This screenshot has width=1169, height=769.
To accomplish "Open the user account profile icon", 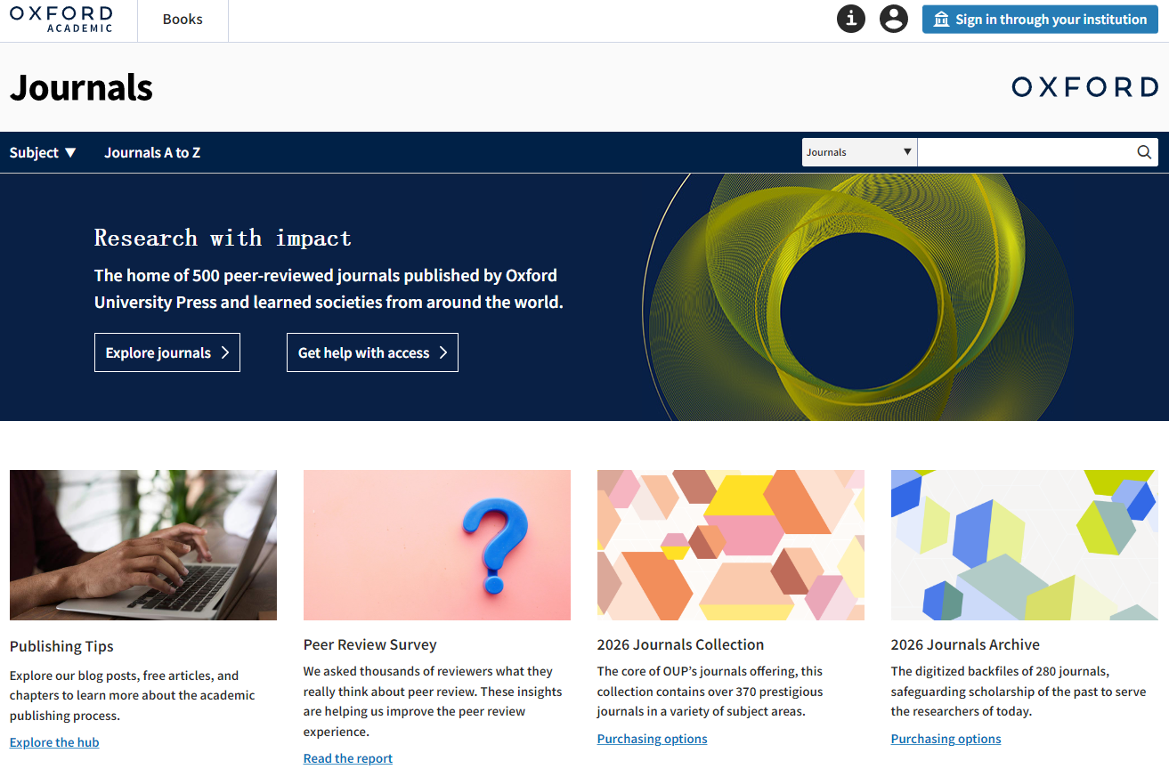I will pyautogui.click(x=893, y=19).
